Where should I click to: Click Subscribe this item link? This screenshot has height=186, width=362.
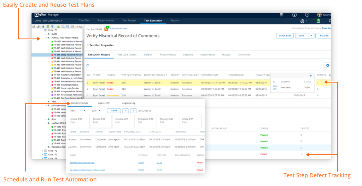click(118, 29)
